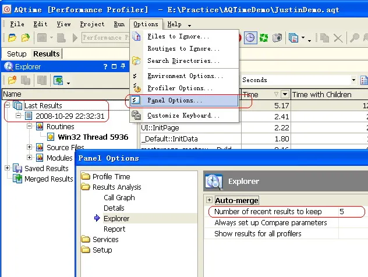Open Profile Time folder in Panel Options

point(111,176)
